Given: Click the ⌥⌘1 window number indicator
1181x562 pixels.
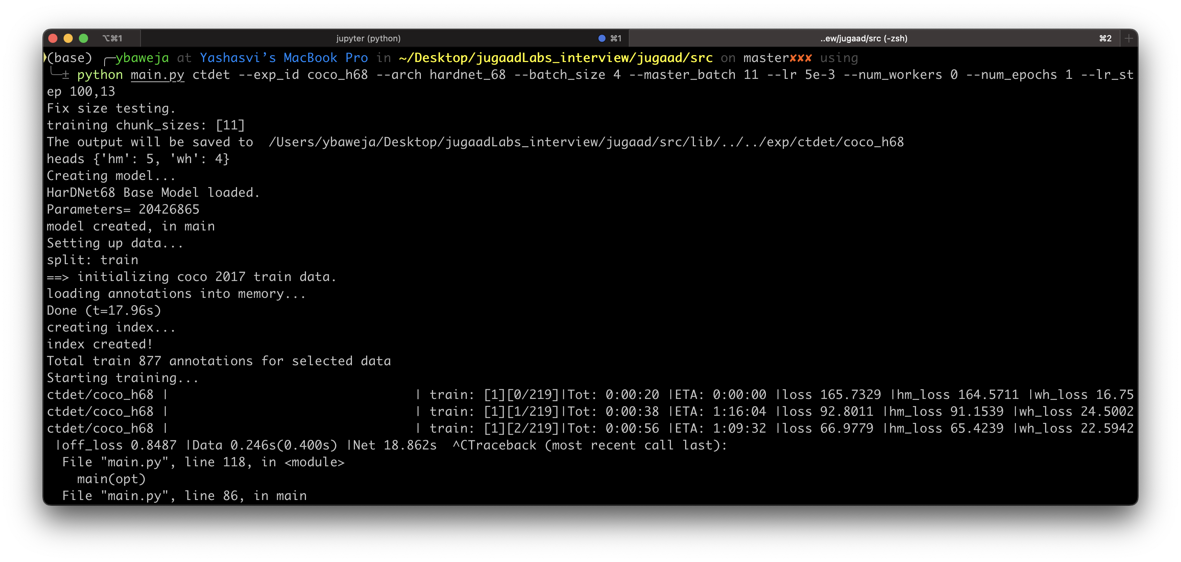Looking at the screenshot, I should (112, 39).
